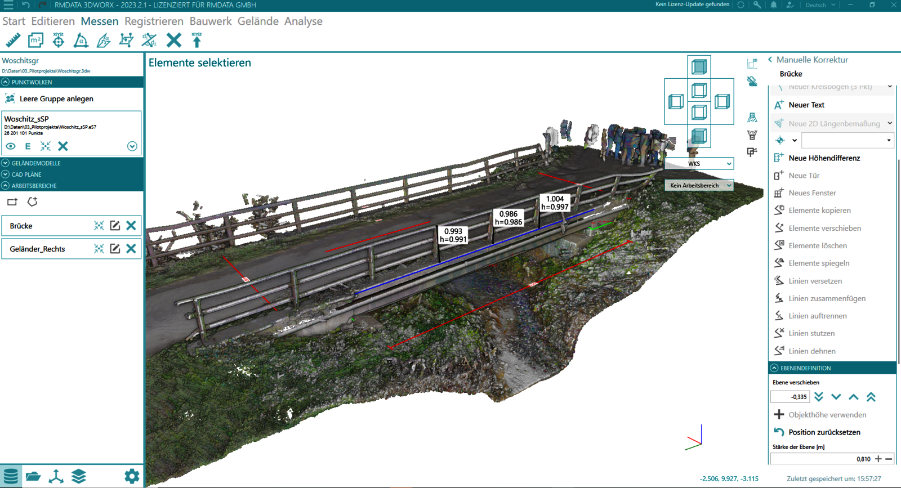The image size is (901, 488).
Task: Add a new rectangular work area
Action: pos(12,202)
